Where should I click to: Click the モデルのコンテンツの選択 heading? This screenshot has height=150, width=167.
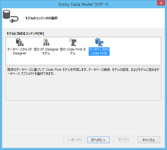click(x=41, y=18)
